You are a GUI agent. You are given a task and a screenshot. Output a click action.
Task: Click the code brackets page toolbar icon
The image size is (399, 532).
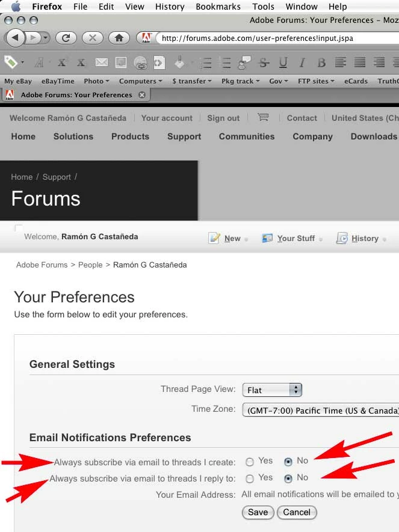[x=159, y=63]
